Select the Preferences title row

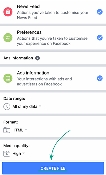[53, 38]
